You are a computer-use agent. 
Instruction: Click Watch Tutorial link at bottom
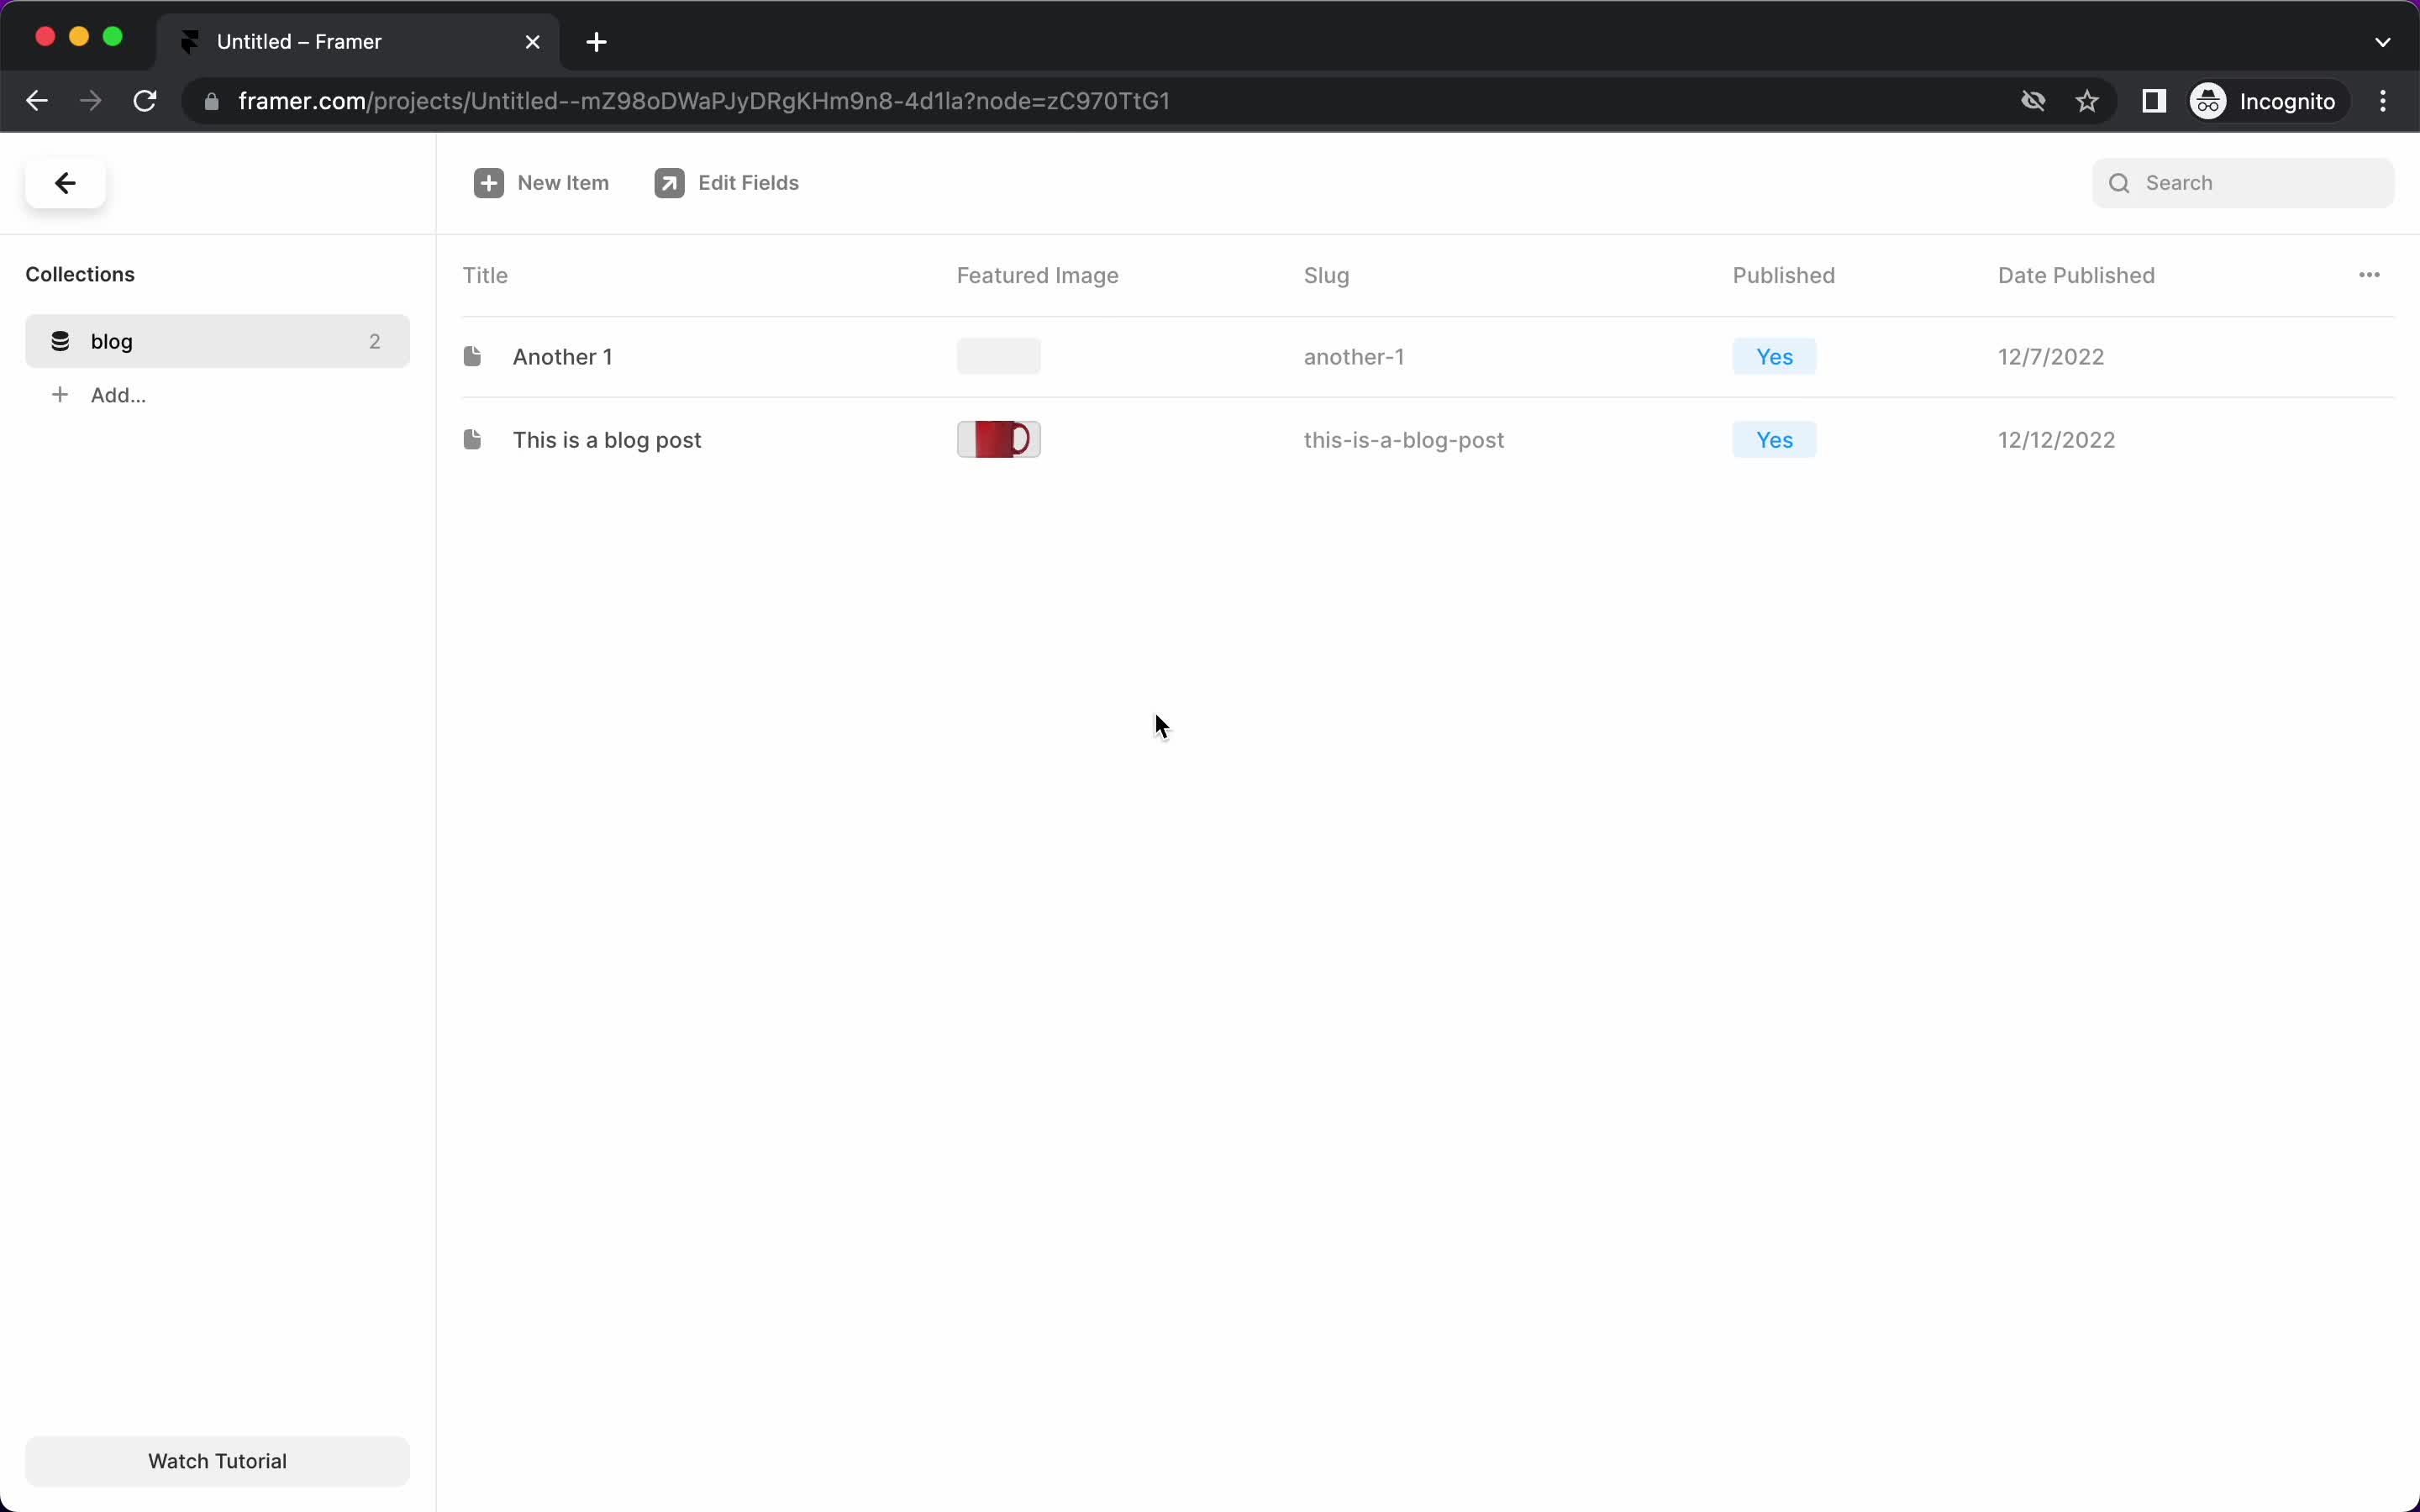coord(218,1460)
